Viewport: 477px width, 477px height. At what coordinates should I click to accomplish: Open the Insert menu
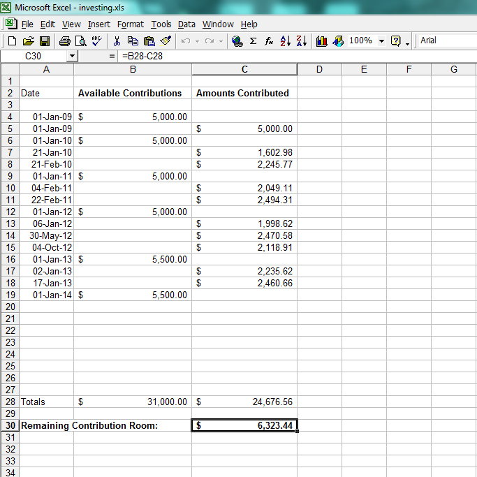click(99, 24)
